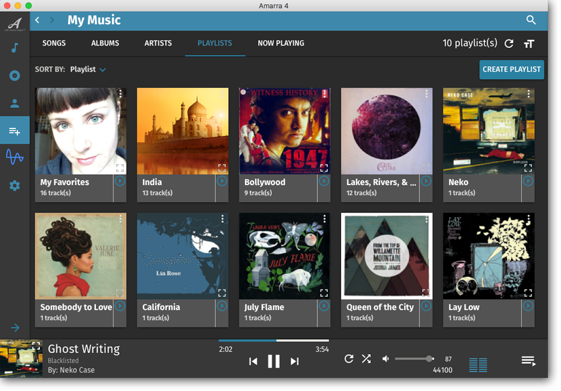The image size is (561, 391).
Task: Click the India playlist title
Action: pyautogui.click(x=152, y=182)
